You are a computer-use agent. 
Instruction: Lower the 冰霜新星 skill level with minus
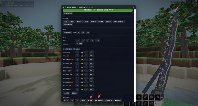[77, 67]
